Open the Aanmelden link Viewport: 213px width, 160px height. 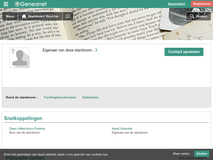(x=176, y=4)
